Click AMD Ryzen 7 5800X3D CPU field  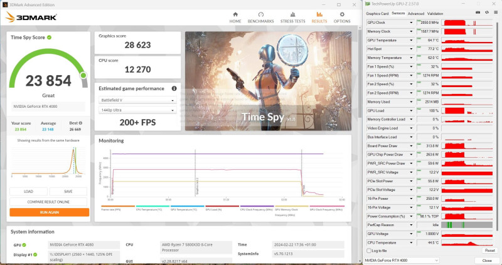coord(196,247)
